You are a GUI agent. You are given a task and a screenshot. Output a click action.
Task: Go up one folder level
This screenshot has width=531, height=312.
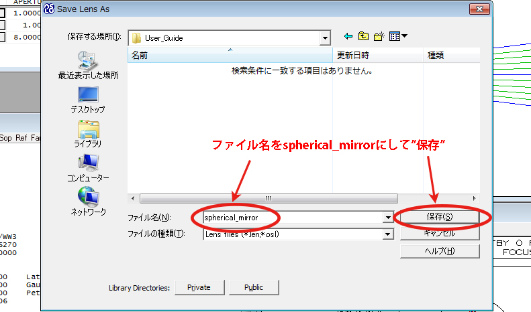point(363,37)
